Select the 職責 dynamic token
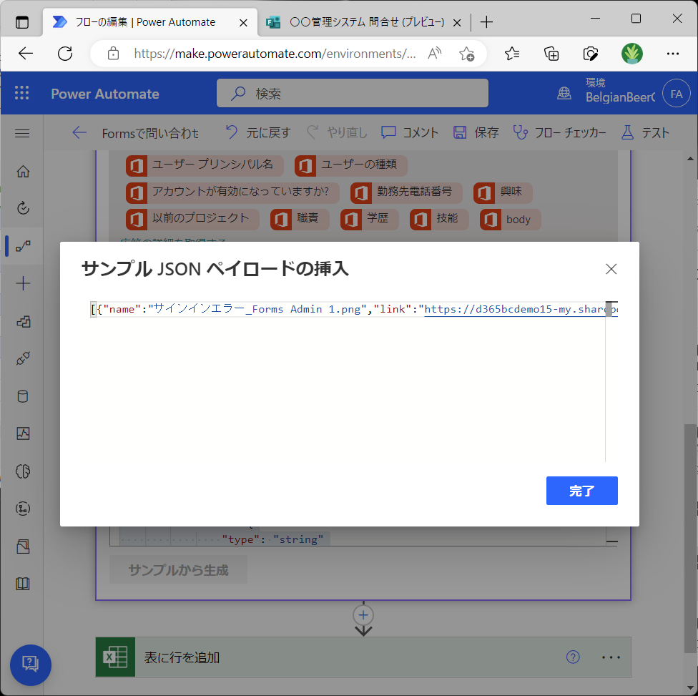This screenshot has height=696, width=698. pyautogui.click(x=300, y=220)
